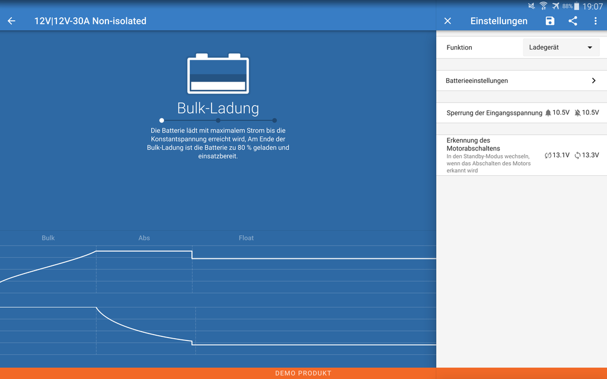The height and width of the screenshot is (379, 607).
Task: Open Sperrung der Eingangsspannung setting
Action: click(522, 113)
